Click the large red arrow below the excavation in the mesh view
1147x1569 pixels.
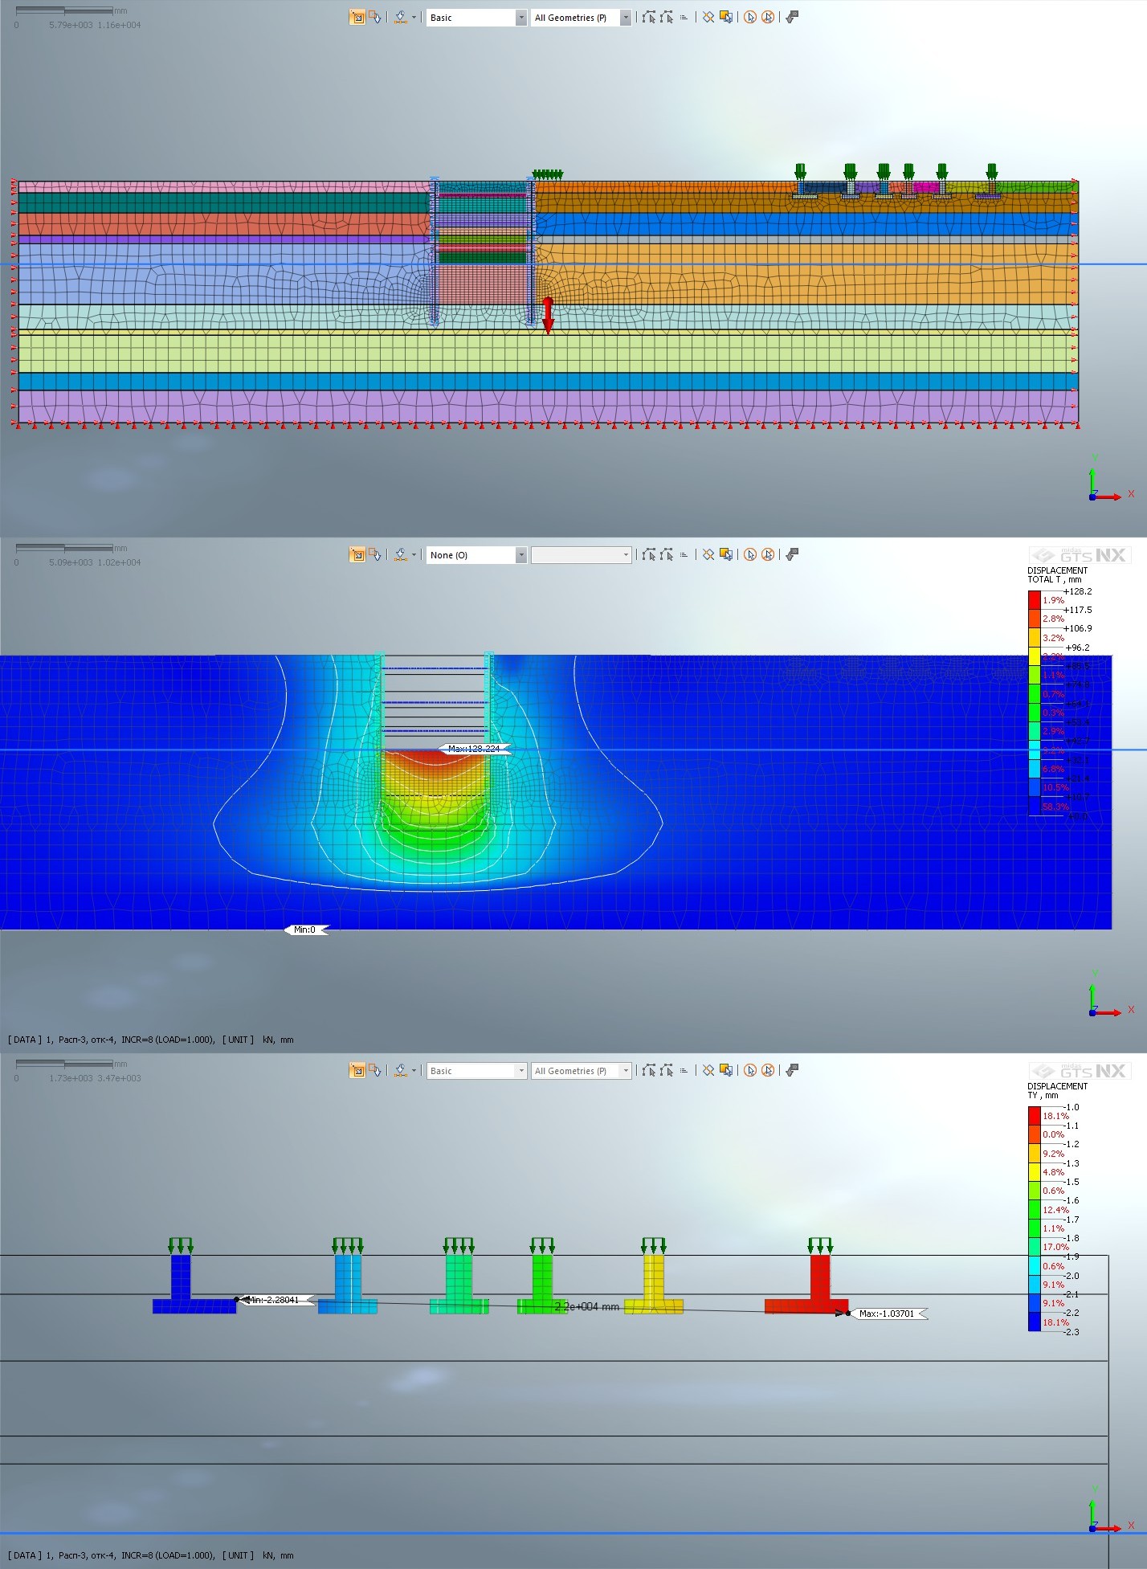548,316
